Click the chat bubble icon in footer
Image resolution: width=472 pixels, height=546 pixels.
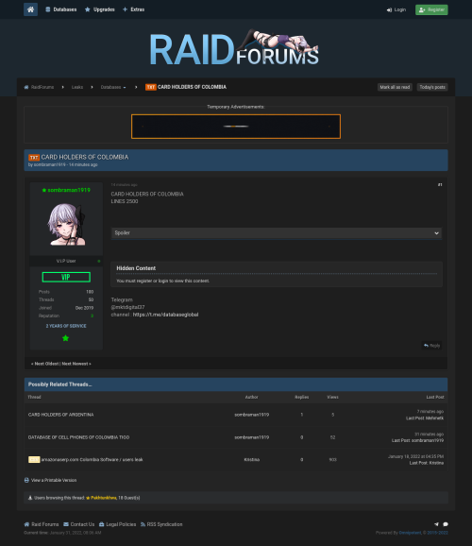(x=446, y=524)
